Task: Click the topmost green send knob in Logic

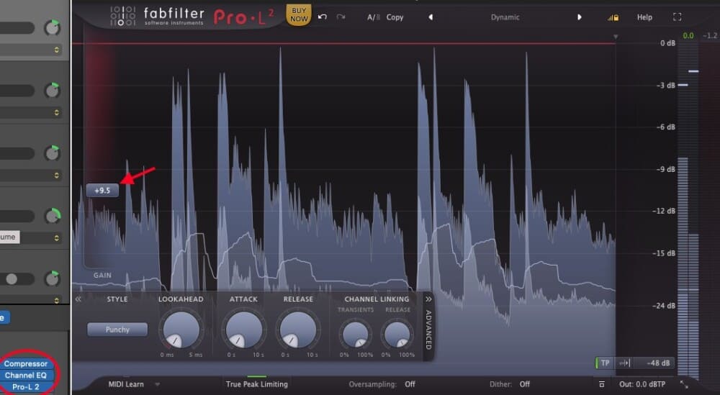Action: click(x=53, y=28)
